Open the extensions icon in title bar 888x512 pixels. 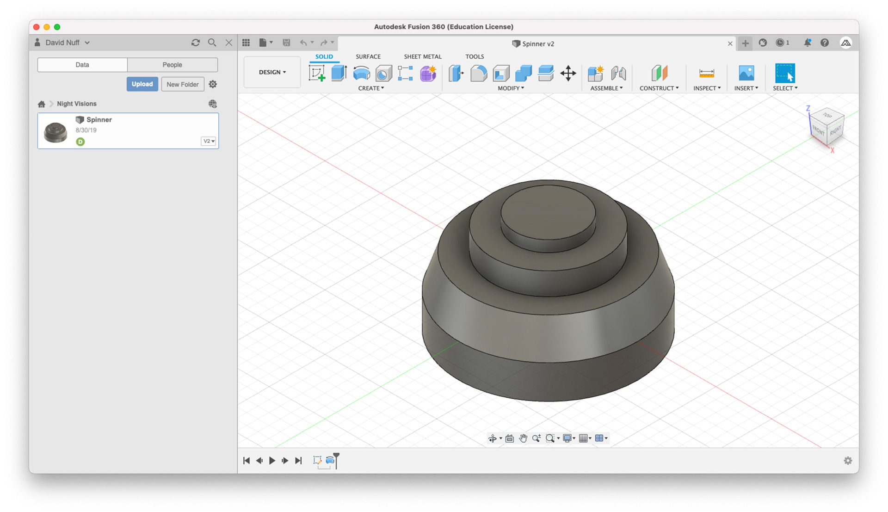tap(763, 43)
